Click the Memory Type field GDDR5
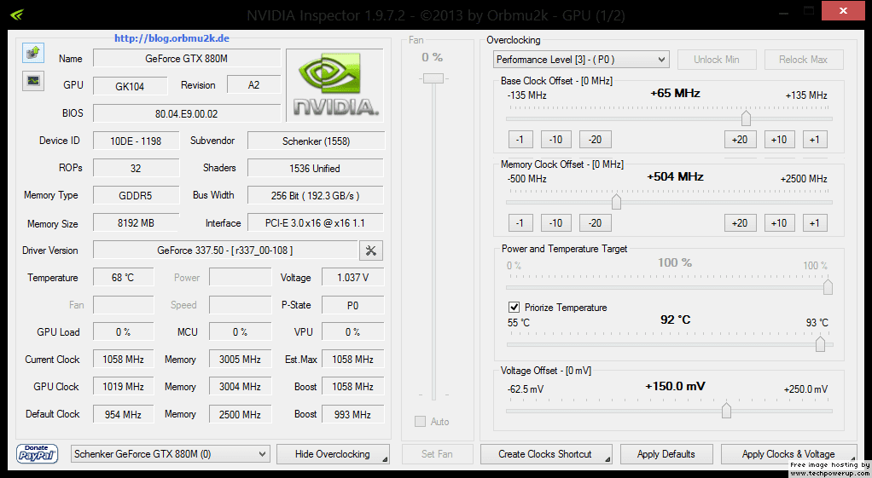This screenshot has width=872, height=478. coord(137,195)
